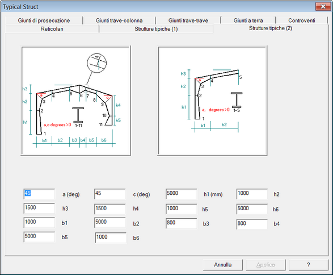Open help with the ? button
This screenshot has height=275, width=333.
pos(309,265)
